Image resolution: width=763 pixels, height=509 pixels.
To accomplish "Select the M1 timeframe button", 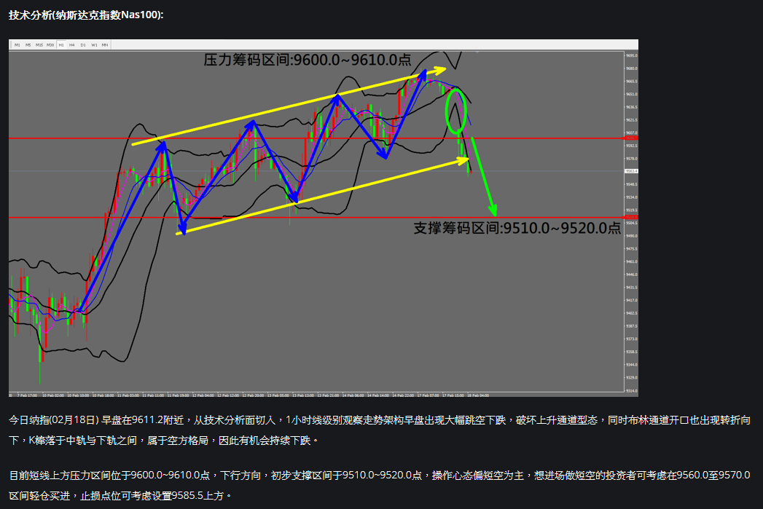I will point(17,44).
